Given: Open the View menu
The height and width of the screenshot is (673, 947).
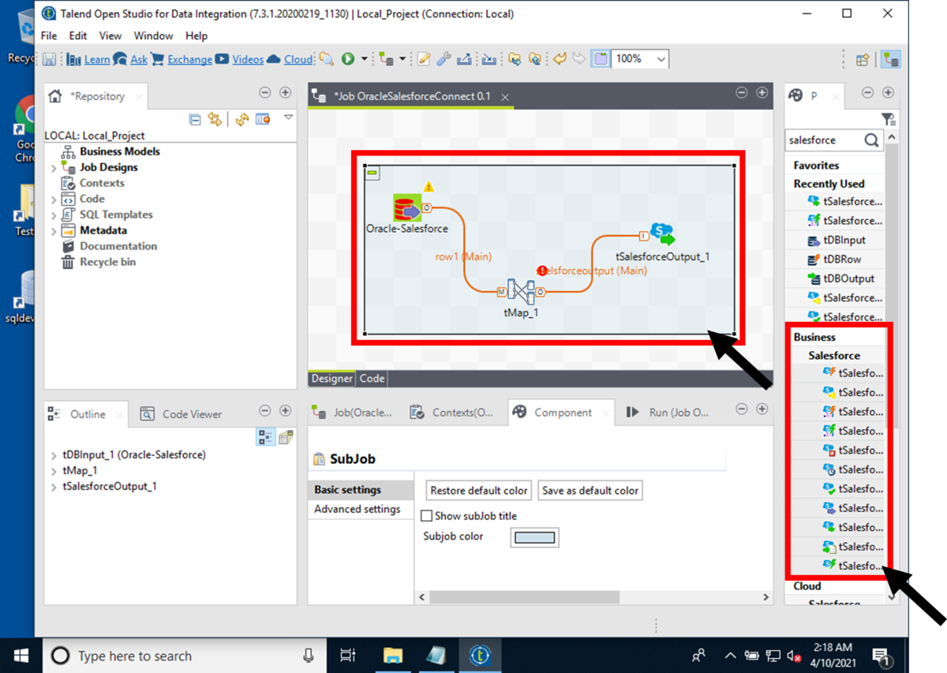Looking at the screenshot, I should 110,36.
